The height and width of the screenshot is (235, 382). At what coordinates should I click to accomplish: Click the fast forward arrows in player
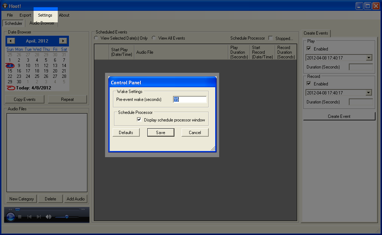83,209
